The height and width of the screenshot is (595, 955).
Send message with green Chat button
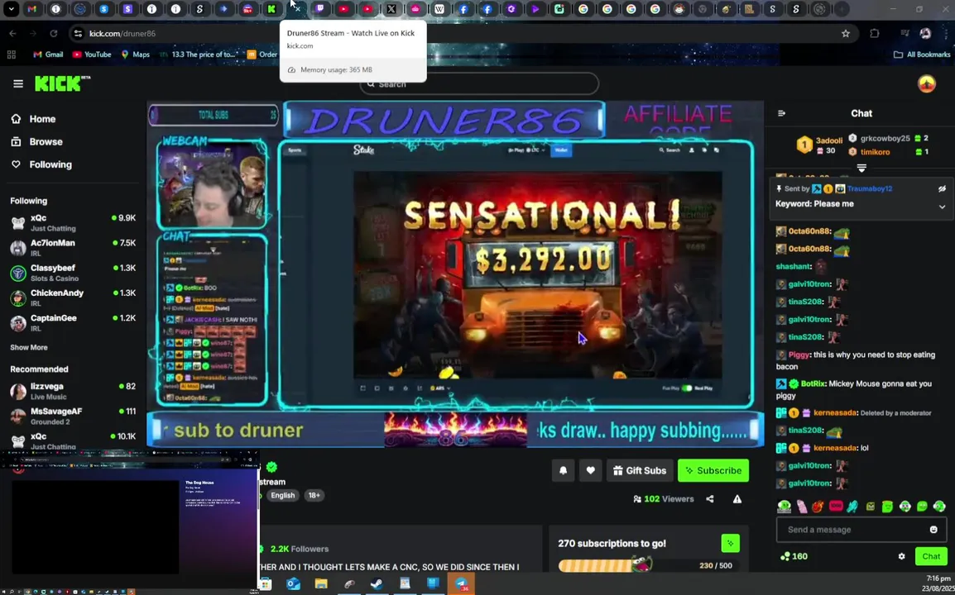[x=931, y=556]
